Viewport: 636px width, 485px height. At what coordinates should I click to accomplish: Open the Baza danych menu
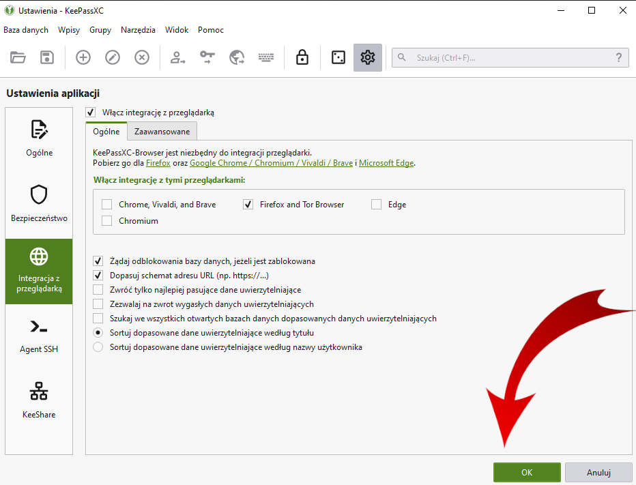[x=26, y=30]
